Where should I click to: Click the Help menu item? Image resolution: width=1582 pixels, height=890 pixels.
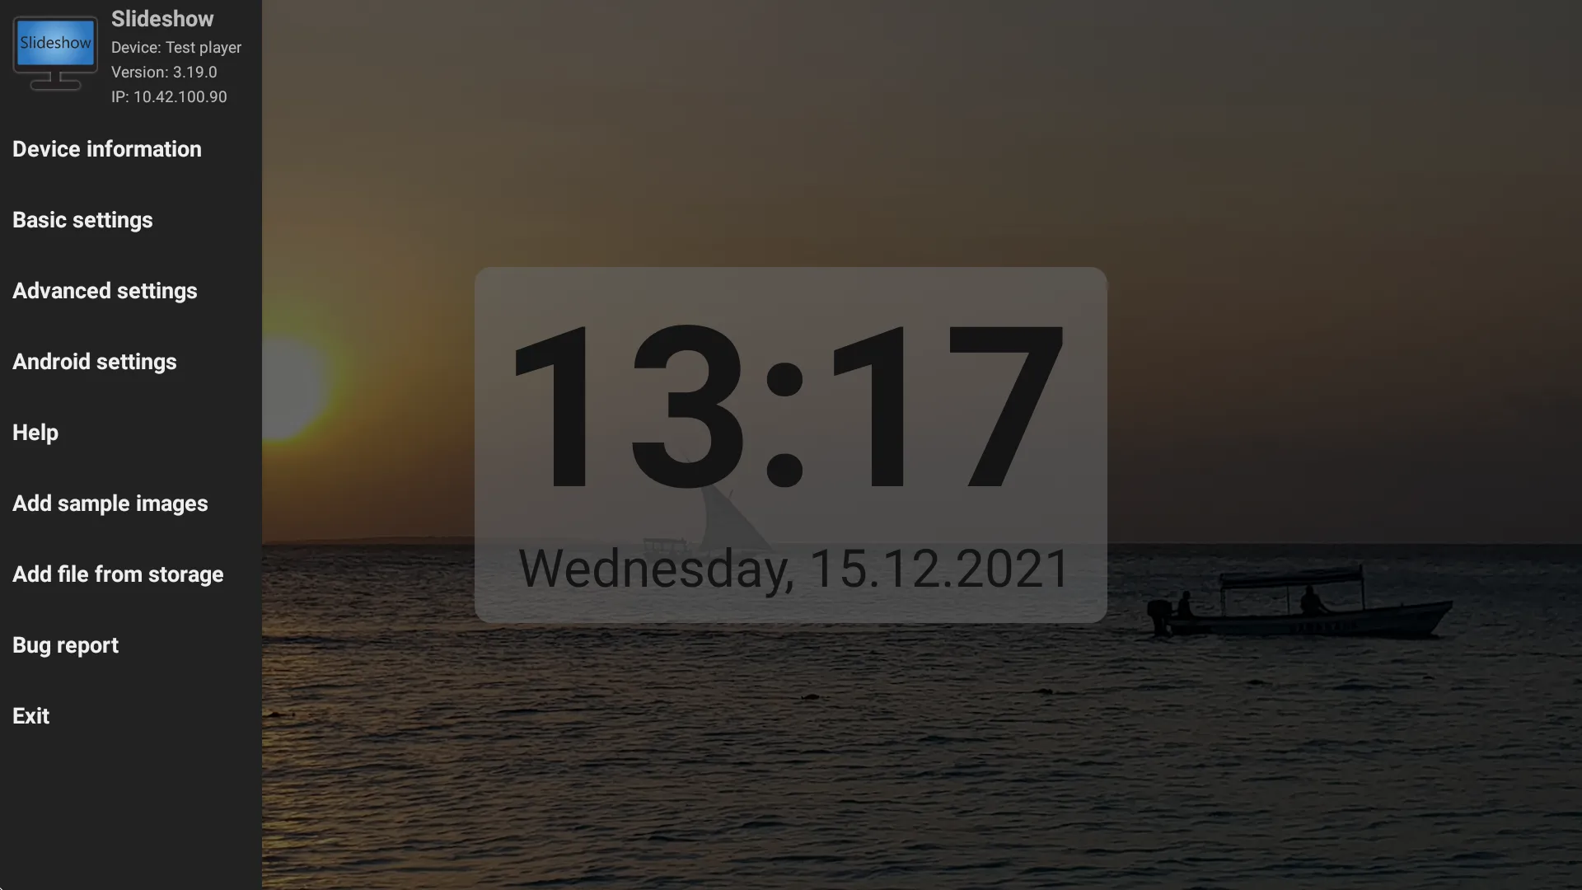click(35, 432)
